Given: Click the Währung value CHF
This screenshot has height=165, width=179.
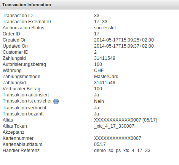Looking at the screenshot, I should [99, 70].
